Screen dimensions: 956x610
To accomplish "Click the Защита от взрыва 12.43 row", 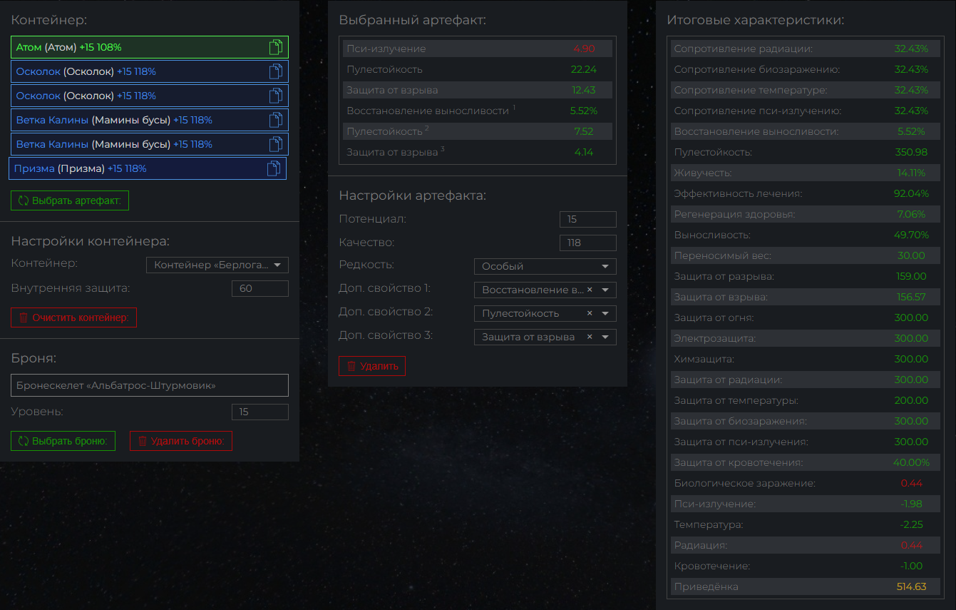I will click(x=478, y=91).
